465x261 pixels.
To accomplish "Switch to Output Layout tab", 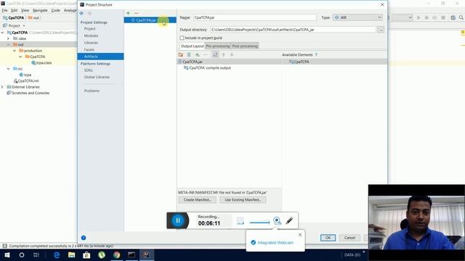I will 192,46.
